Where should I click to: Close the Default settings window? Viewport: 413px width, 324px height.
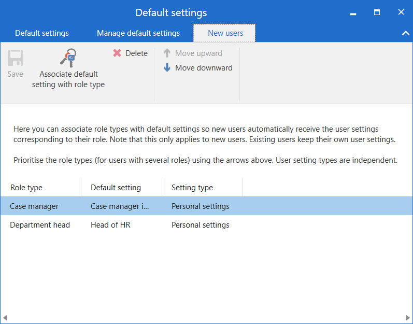pos(401,12)
